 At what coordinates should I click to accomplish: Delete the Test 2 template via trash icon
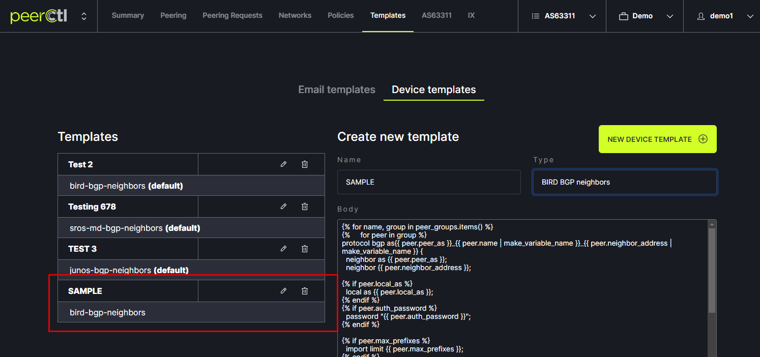pos(305,164)
